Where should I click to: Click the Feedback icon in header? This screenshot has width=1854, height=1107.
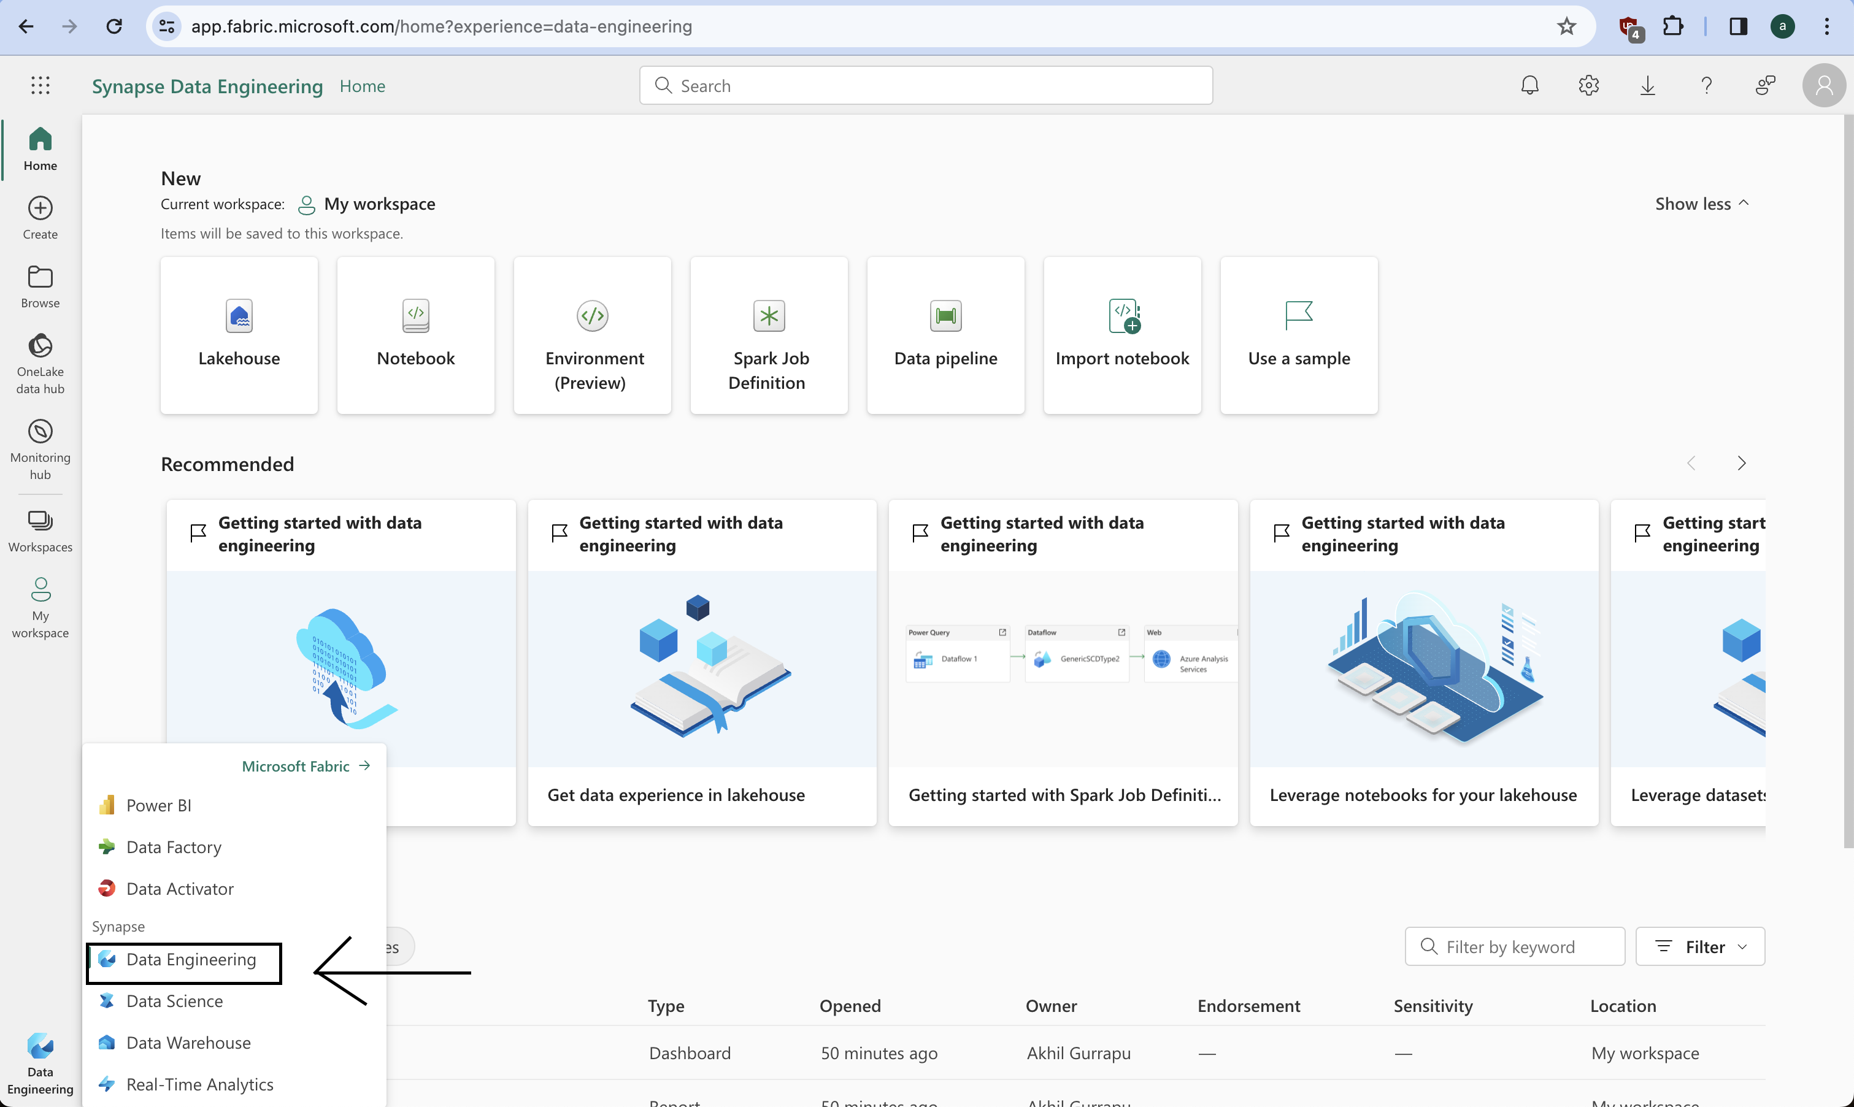tap(1765, 86)
